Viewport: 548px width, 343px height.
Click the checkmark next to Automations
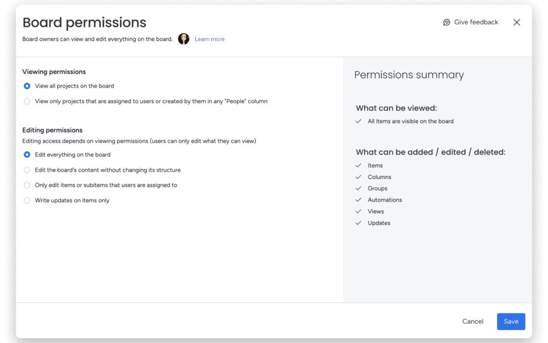point(359,200)
